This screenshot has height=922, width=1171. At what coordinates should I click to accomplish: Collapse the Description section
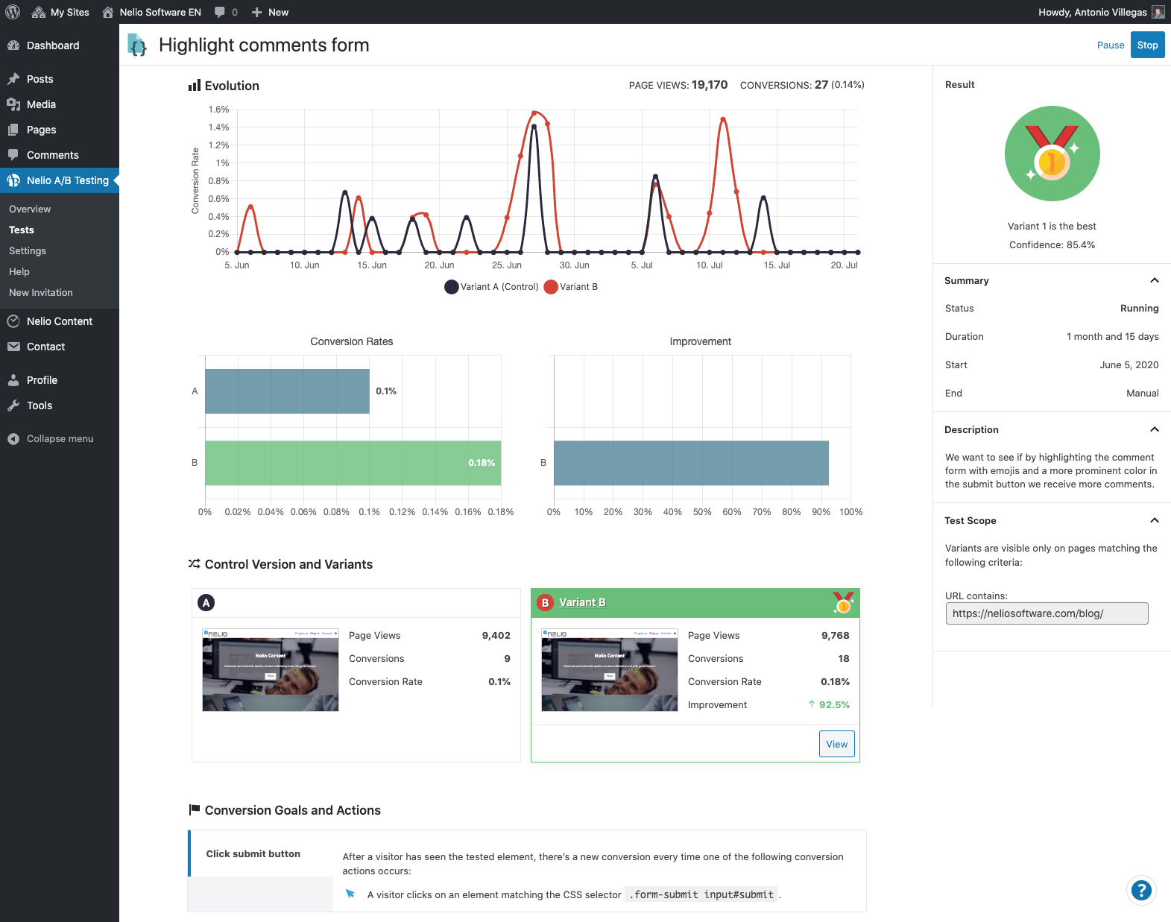pos(1154,429)
